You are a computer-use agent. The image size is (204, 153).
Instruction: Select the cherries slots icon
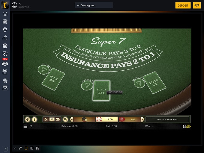point(5,38)
